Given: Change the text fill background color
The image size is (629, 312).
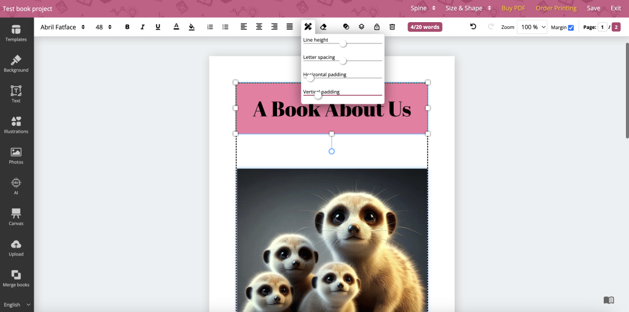Looking at the screenshot, I should [192, 27].
